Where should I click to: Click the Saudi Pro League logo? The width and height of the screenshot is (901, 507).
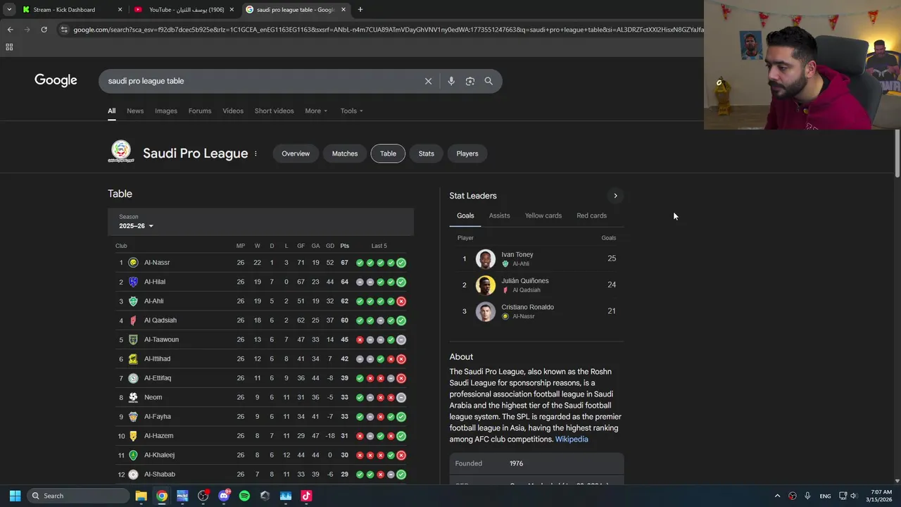click(x=121, y=152)
